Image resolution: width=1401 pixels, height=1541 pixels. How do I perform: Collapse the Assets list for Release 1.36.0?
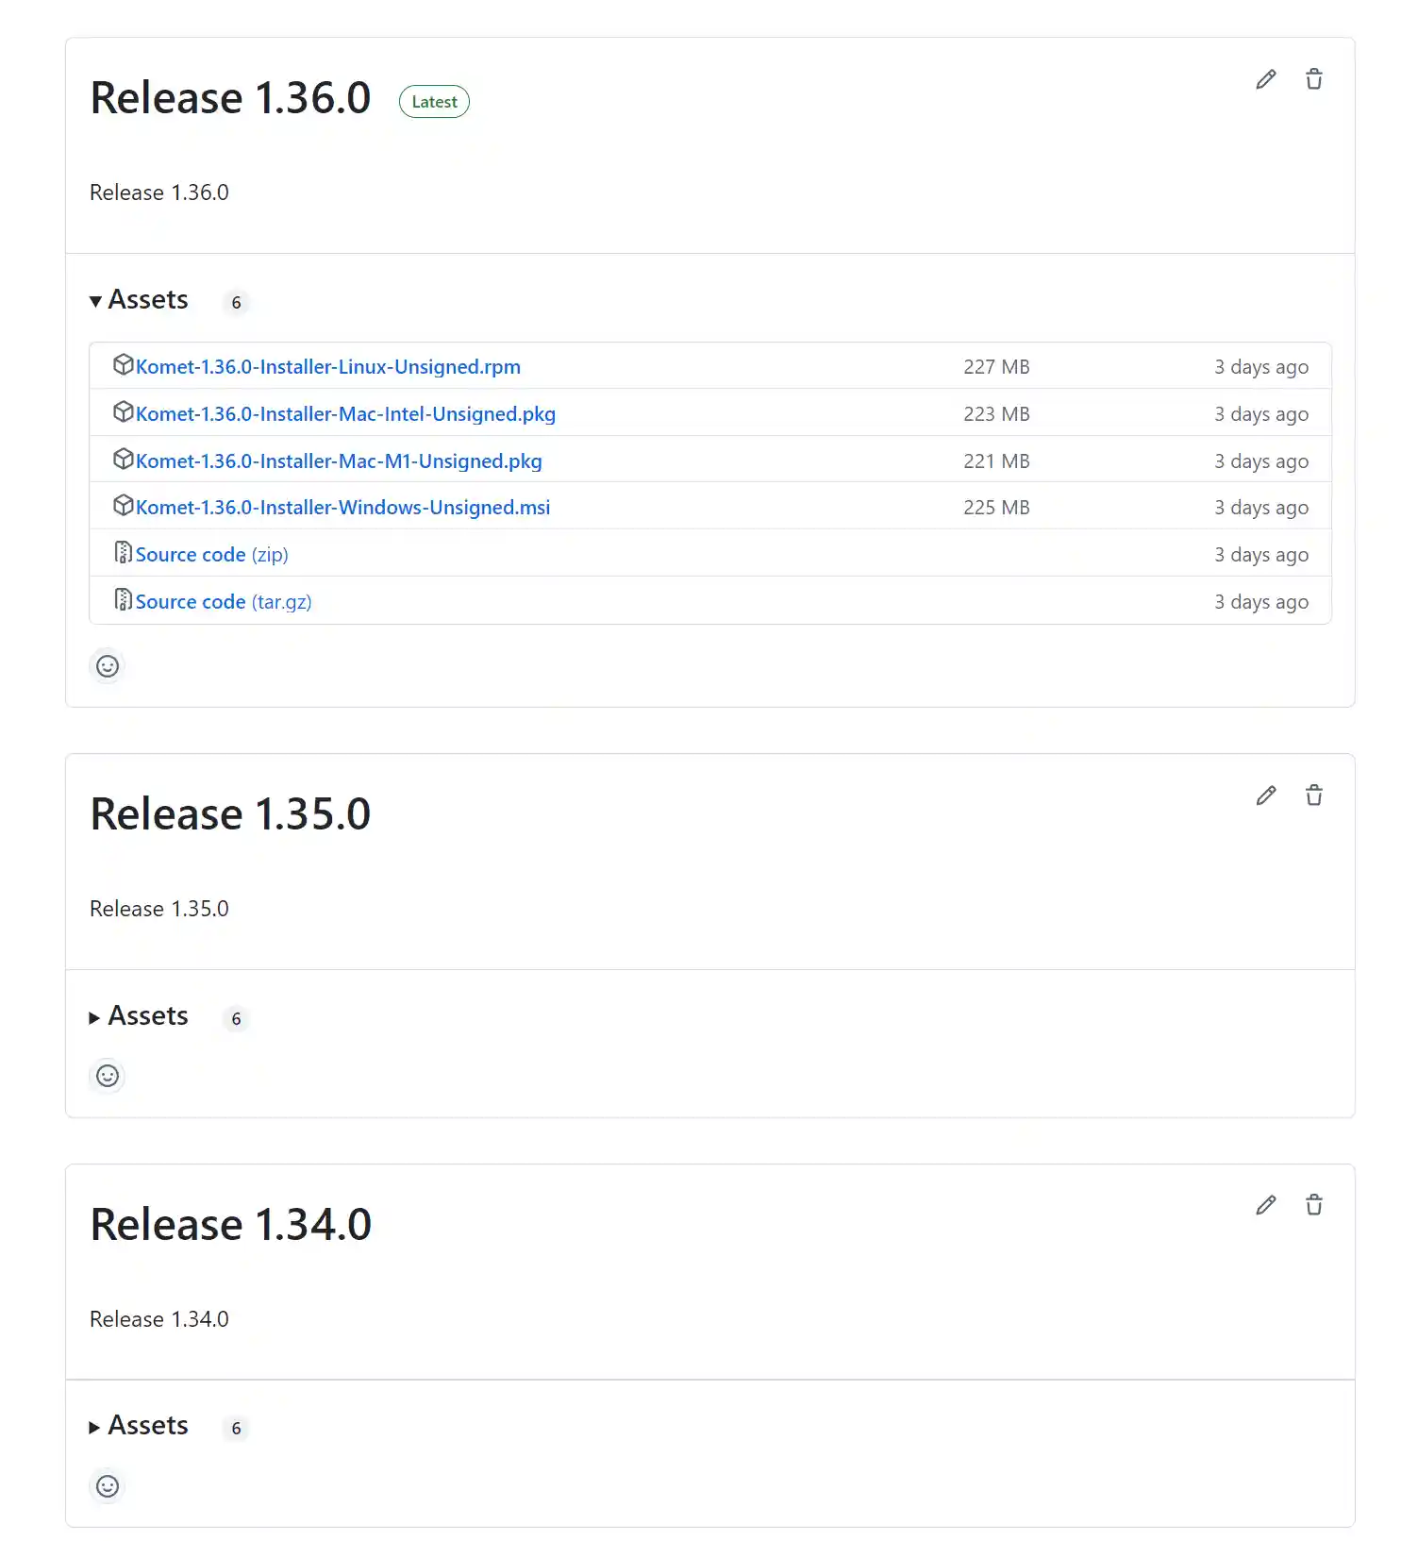click(139, 300)
